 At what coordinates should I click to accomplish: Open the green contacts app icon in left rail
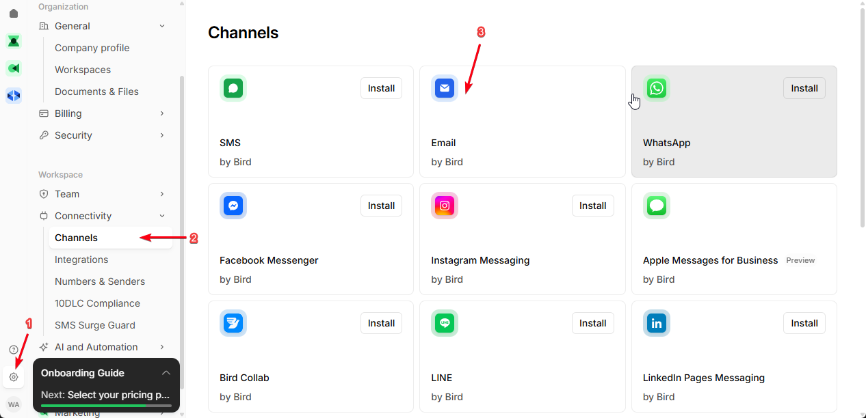[14, 41]
